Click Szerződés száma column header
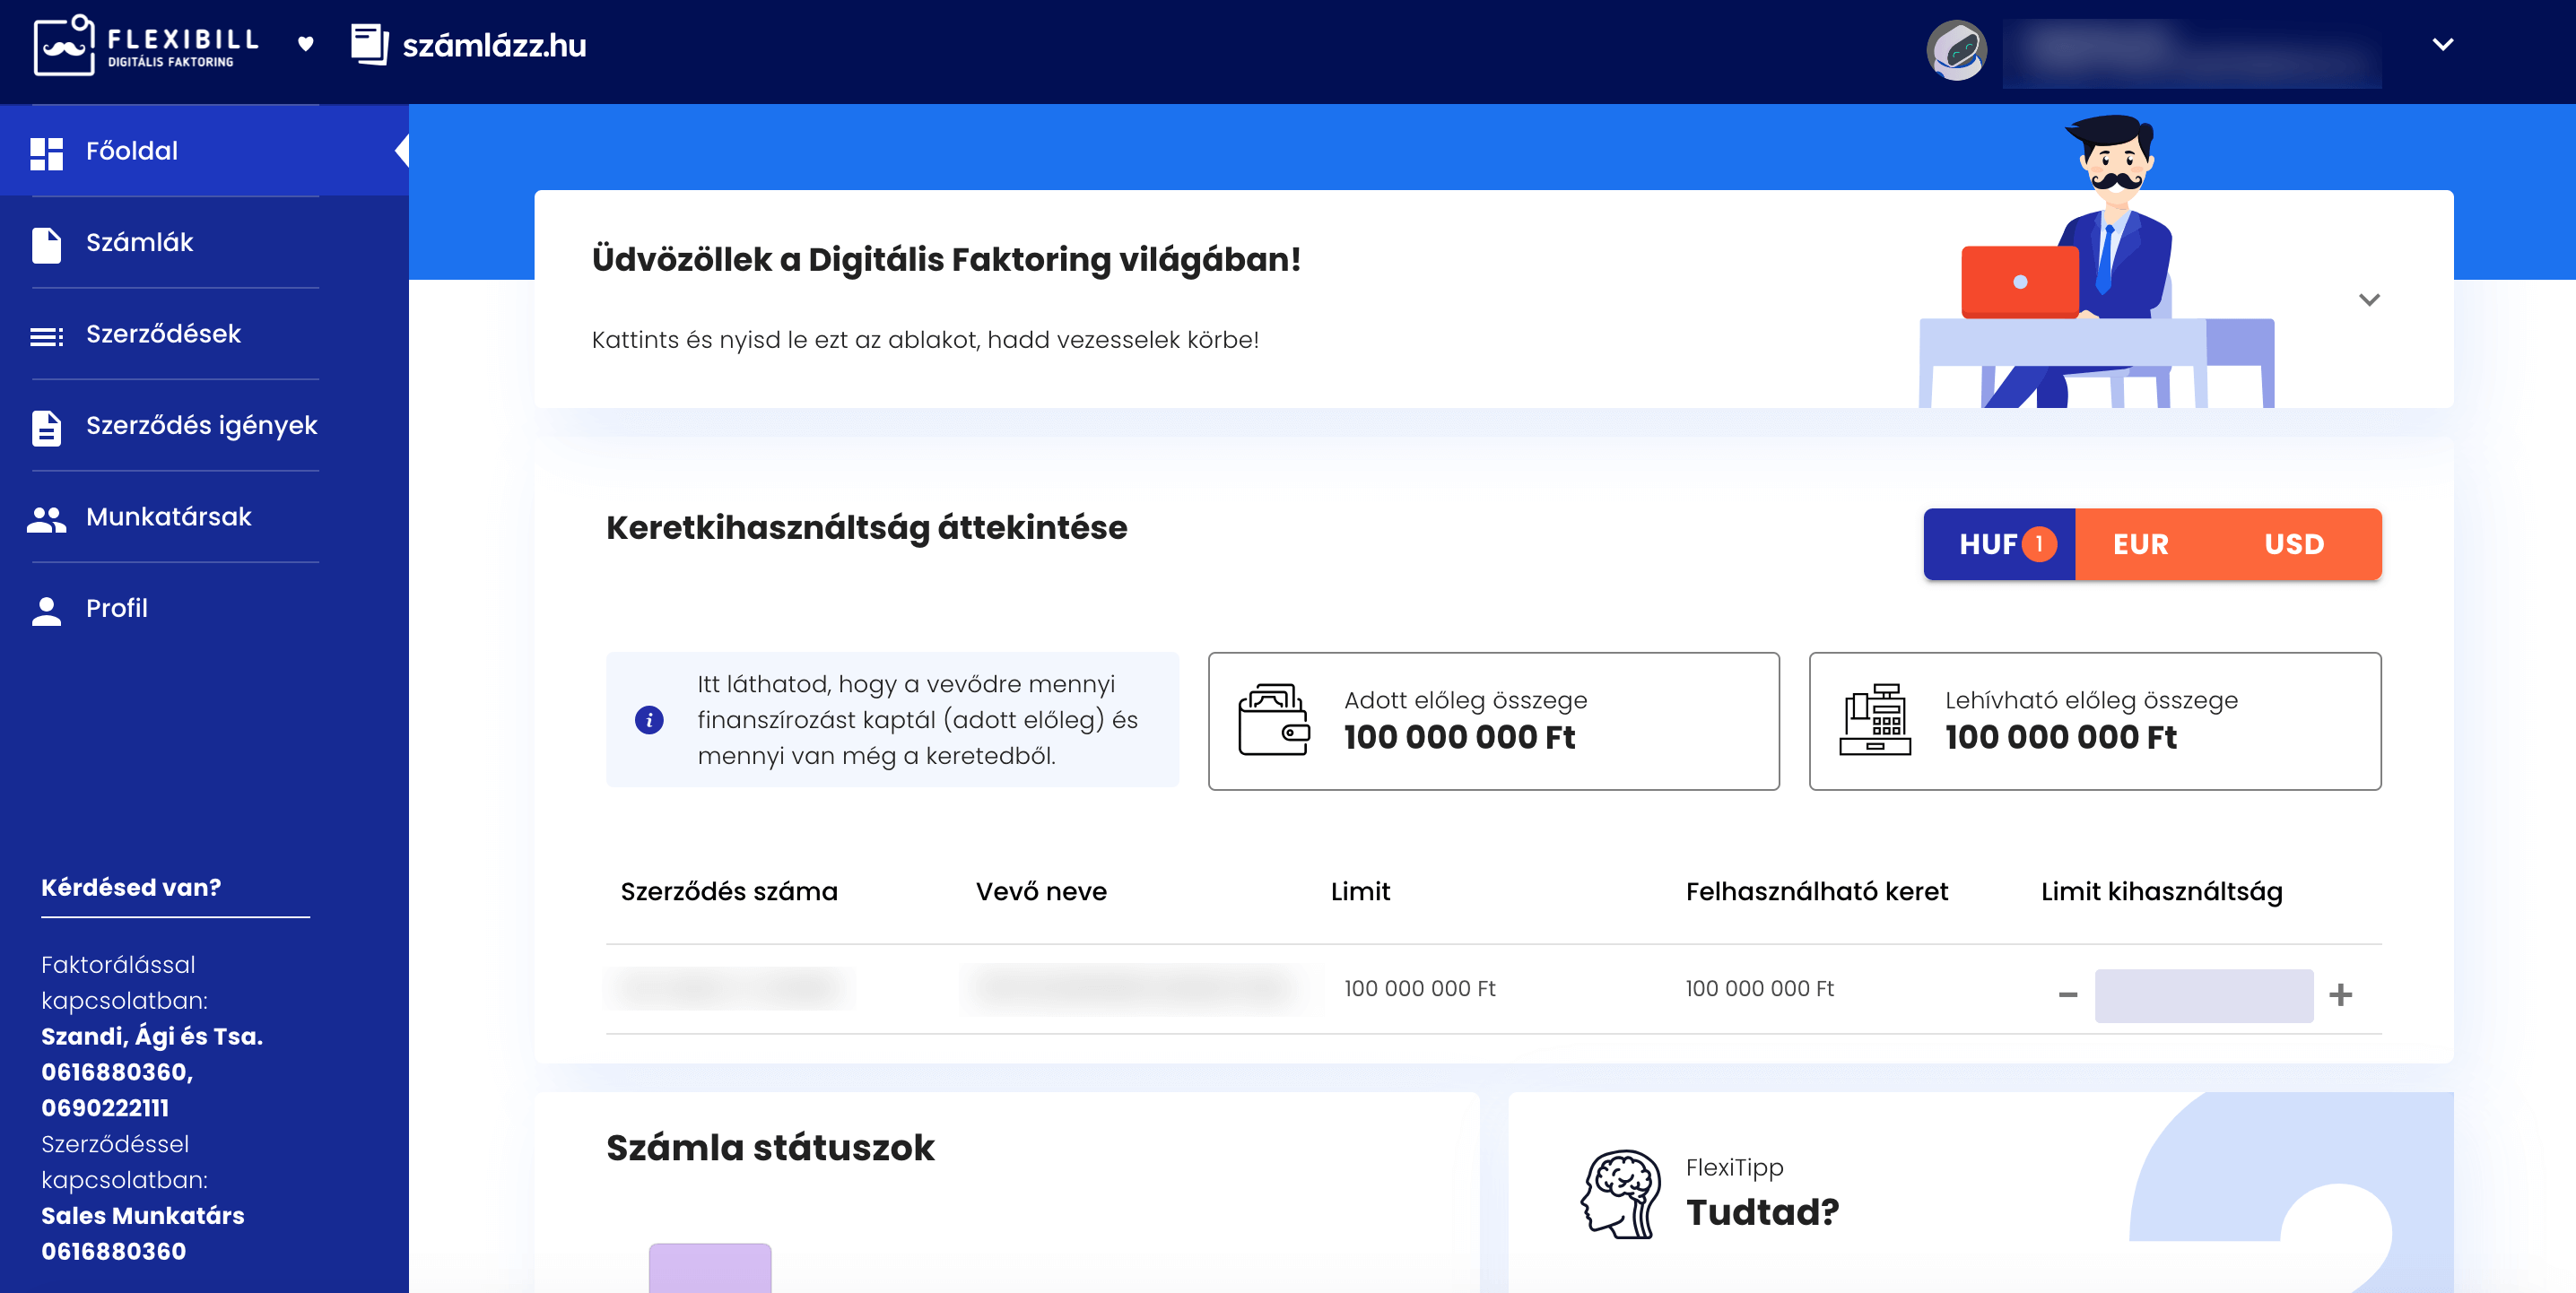 [729, 892]
